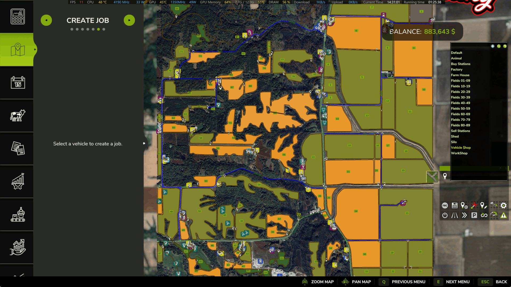The width and height of the screenshot is (511, 287).
Task: Click the search magnifier in the destination list
Action: [499, 46]
